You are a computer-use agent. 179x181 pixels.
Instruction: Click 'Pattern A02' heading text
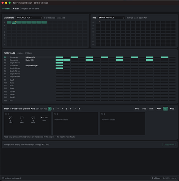pyautogui.click(x=9, y=53)
